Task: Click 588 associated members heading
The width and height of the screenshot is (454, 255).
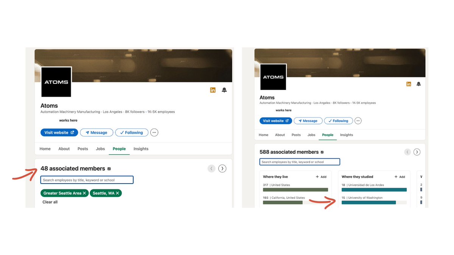Action: tap(289, 152)
